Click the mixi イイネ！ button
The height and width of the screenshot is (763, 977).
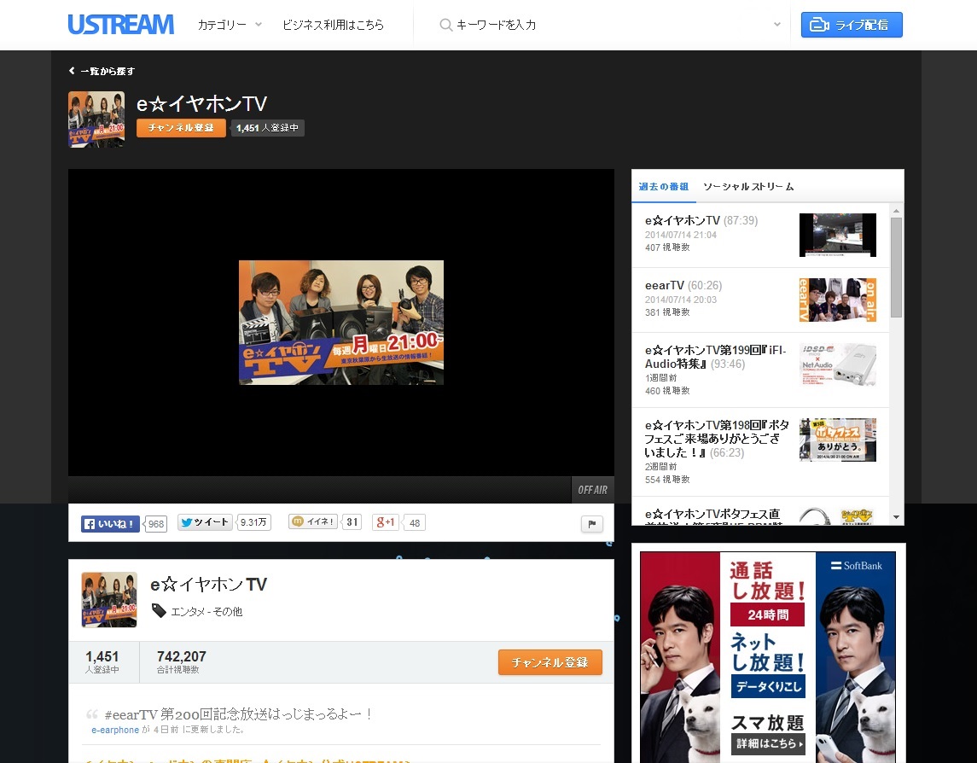(x=313, y=521)
